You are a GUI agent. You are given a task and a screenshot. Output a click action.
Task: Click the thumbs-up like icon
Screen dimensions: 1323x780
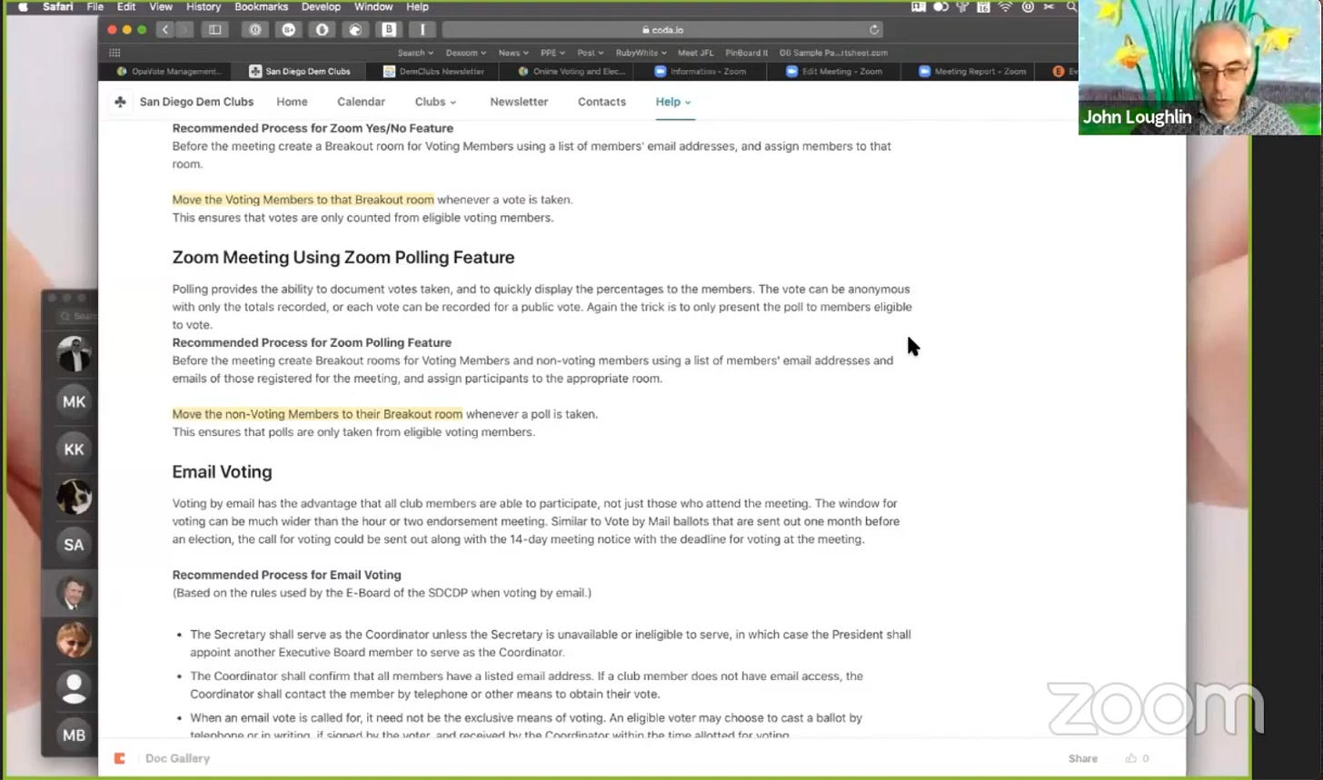[x=1130, y=758]
